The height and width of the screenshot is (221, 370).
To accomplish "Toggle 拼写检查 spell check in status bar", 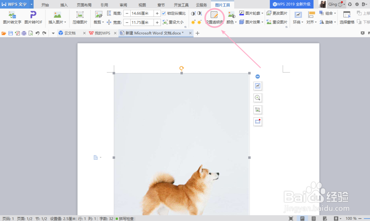I will point(124,219).
